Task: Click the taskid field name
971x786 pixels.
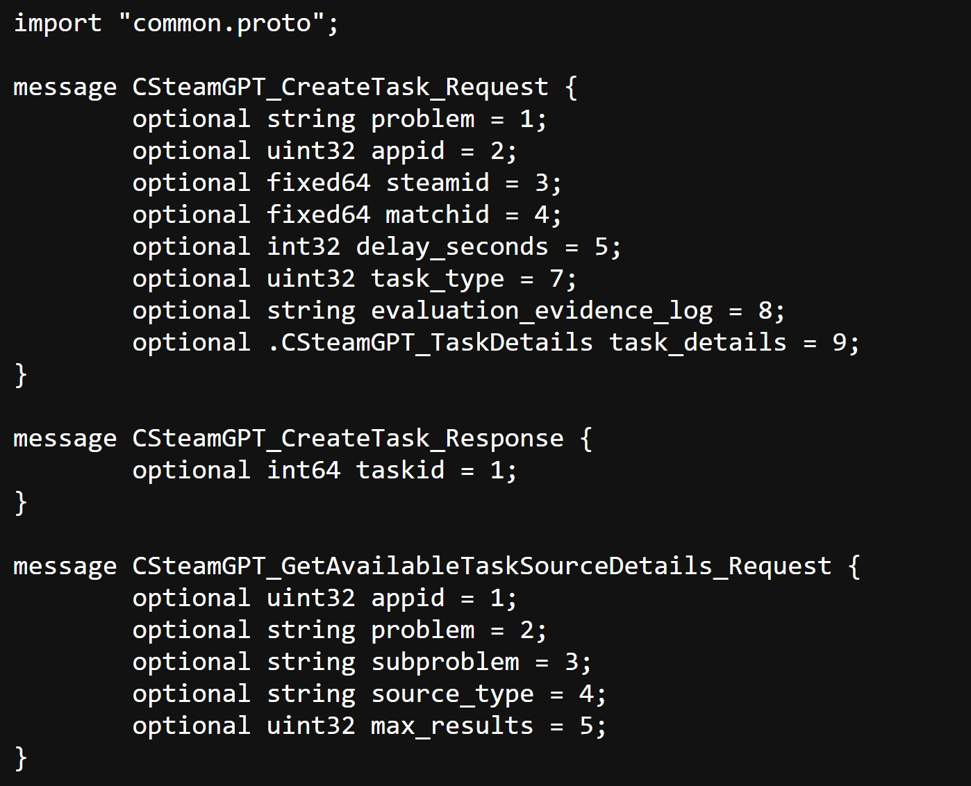Action: tap(400, 471)
